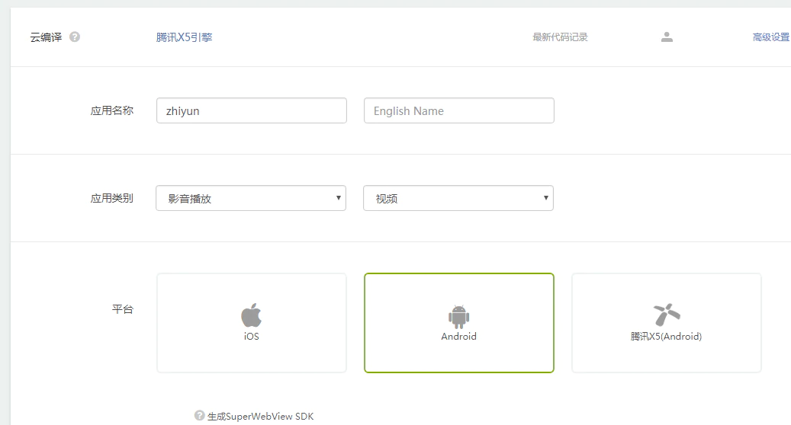791x425 pixels.
Task: Click the 平台 label
Action: (123, 309)
